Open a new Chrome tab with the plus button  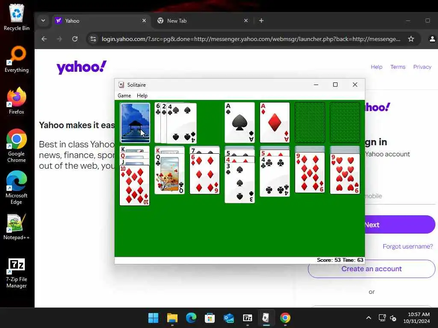(x=261, y=20)
